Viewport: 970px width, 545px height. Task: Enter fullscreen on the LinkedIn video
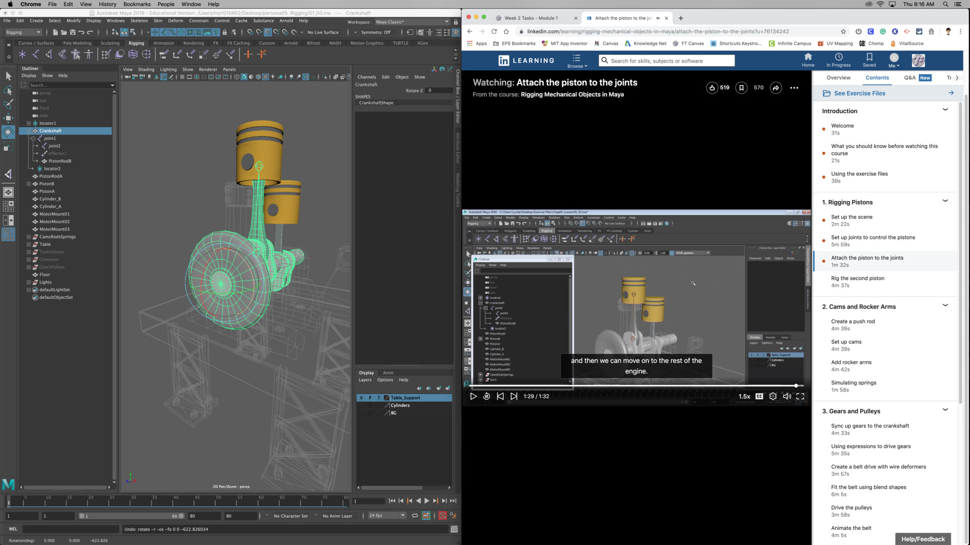tap(801, 397)
